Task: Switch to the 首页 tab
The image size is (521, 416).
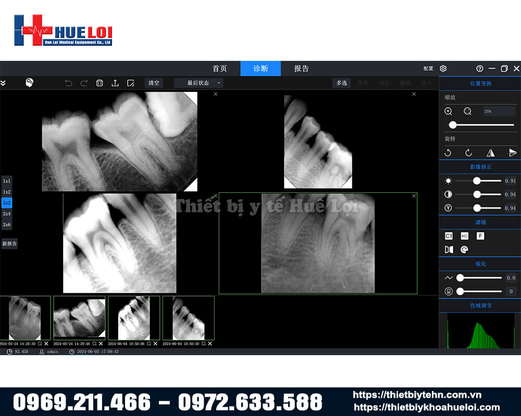Action: [220, 69]
